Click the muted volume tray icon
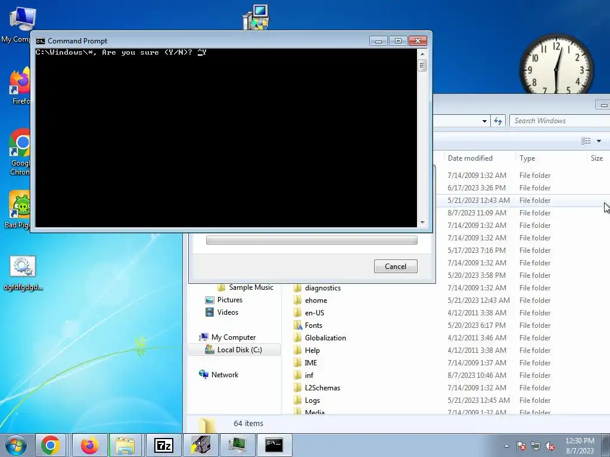The image size is (610, 457). [550, 446]
